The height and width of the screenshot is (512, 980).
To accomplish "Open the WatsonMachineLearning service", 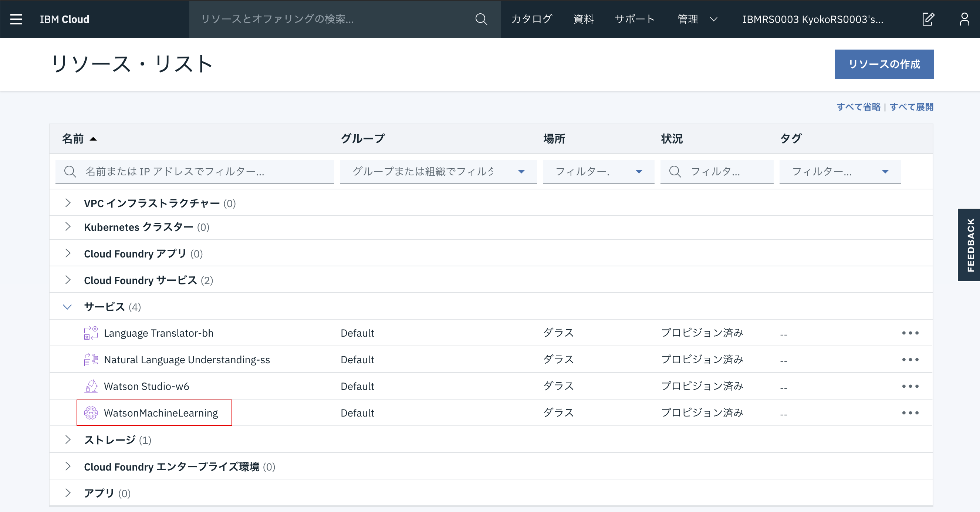I will 161,413.
